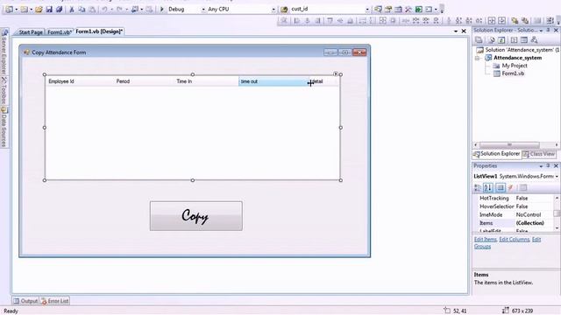Click the Bring to Front layout icon
The image size is (561, 315).
coord(515,21)
